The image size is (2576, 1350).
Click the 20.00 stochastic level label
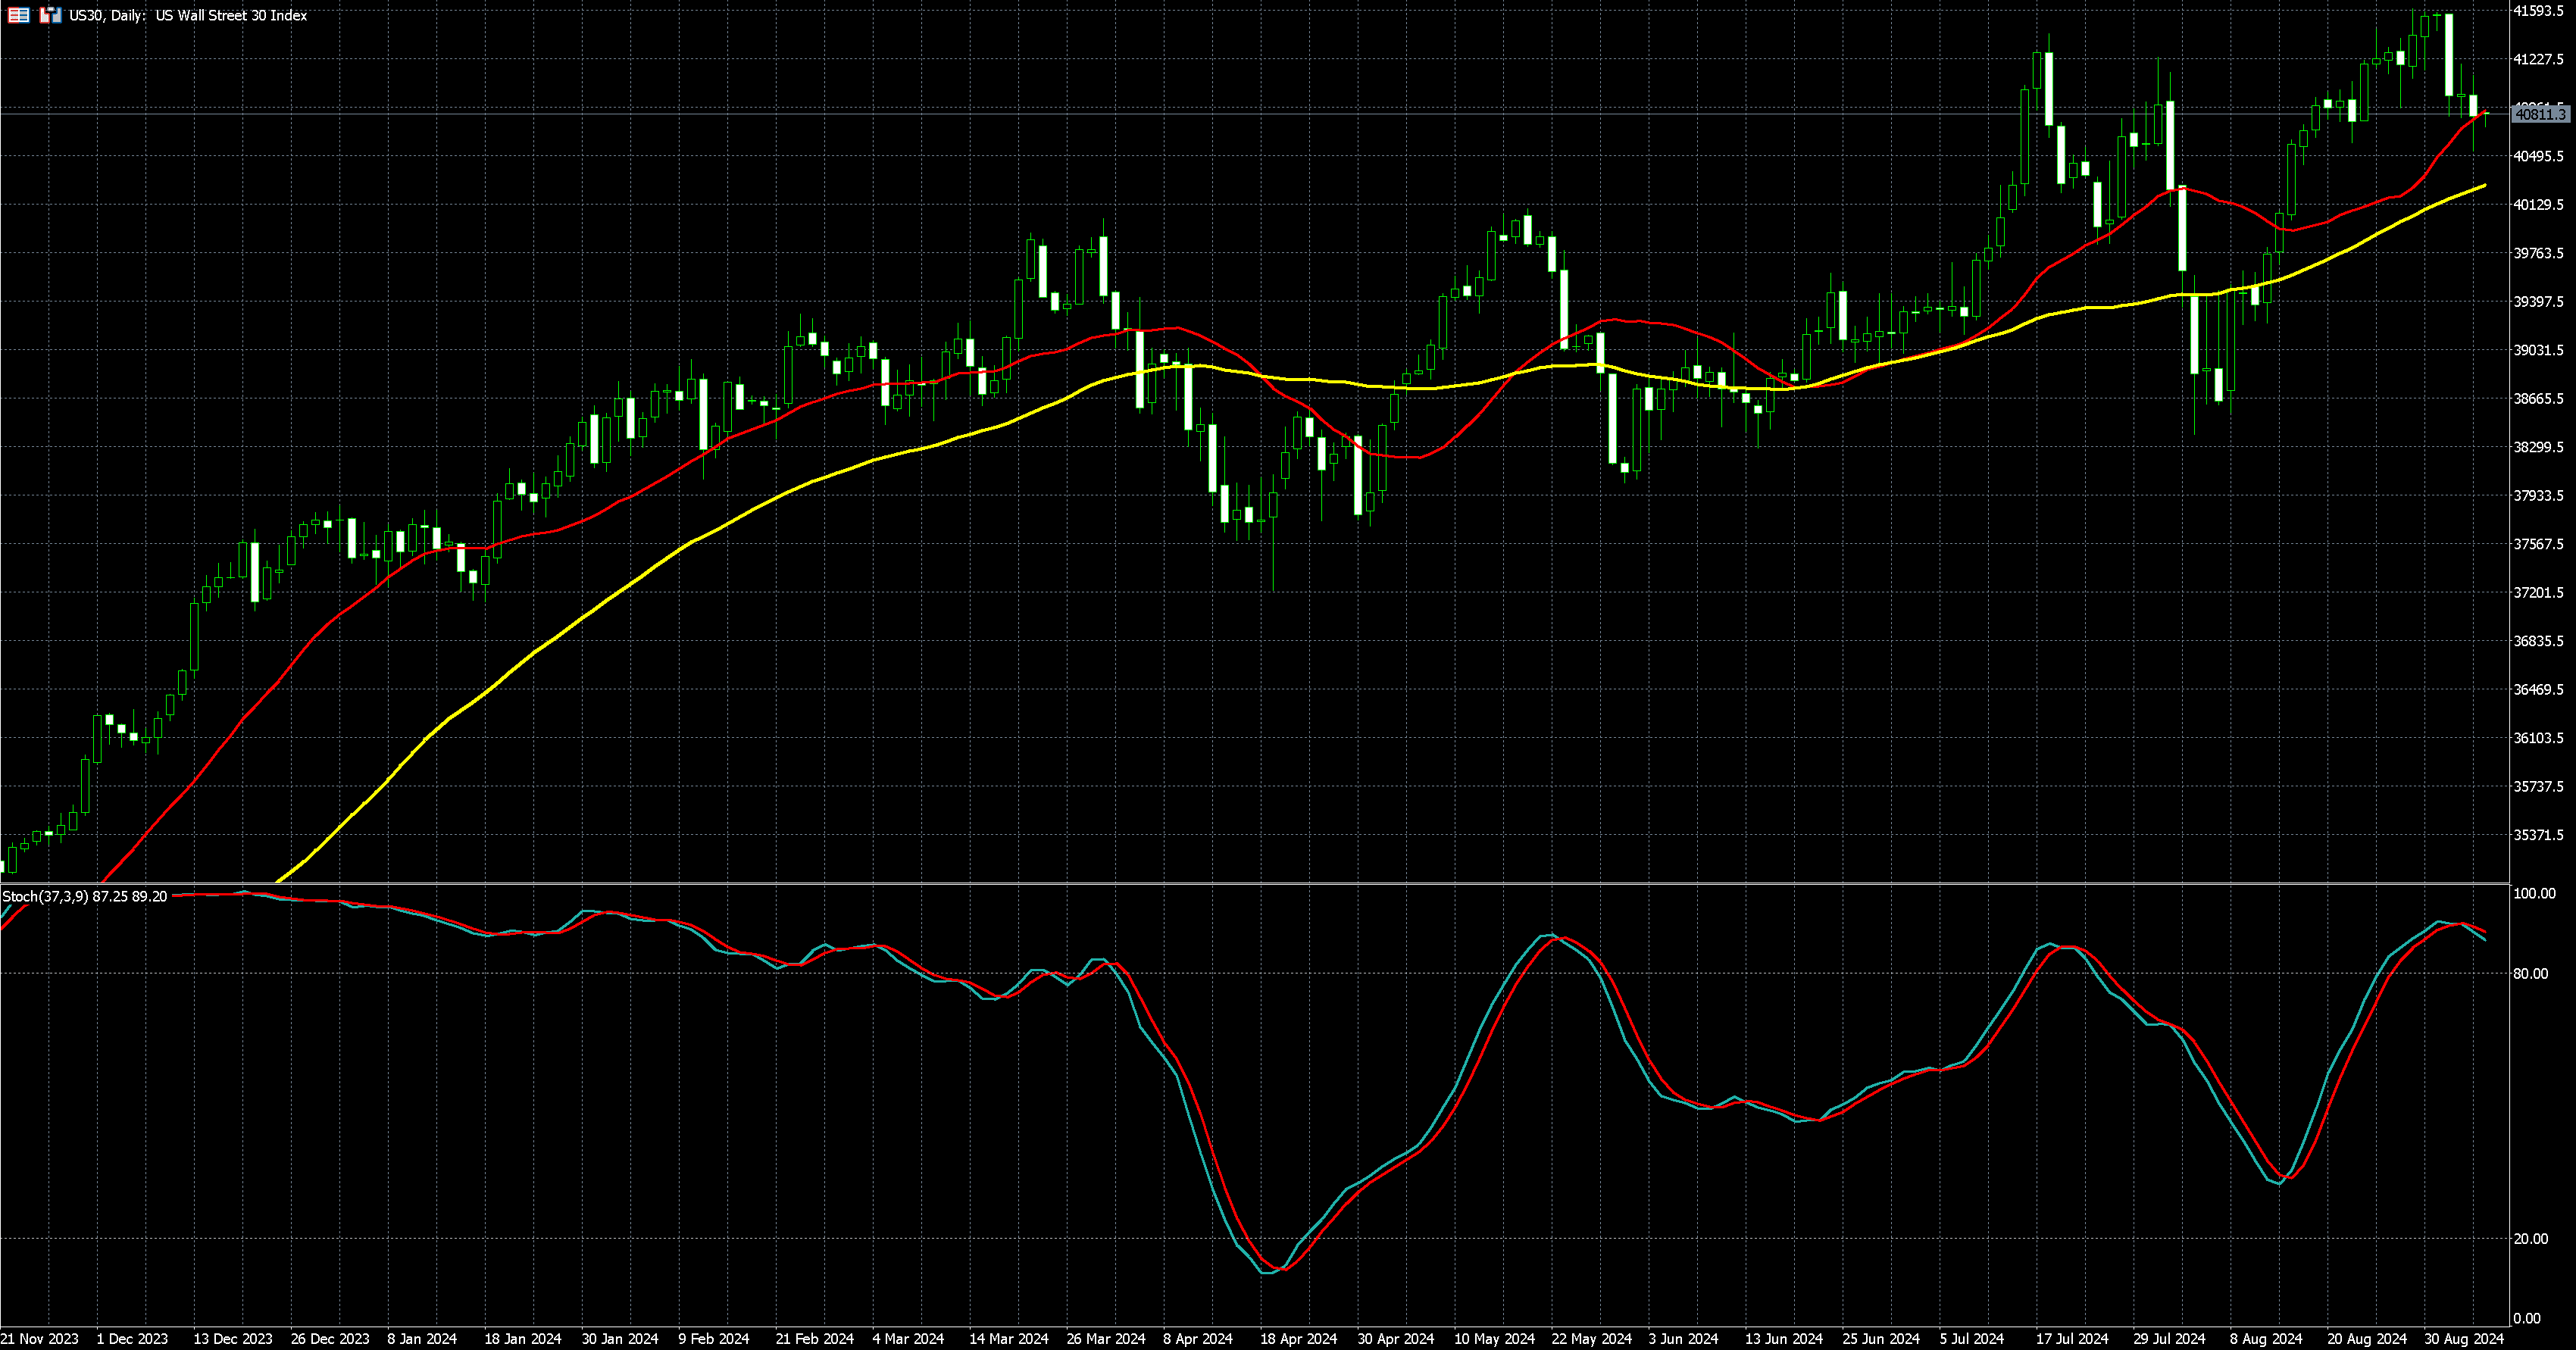click(2530, 1238)
